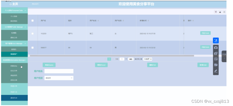
Task: Click the 查询/Query button
Action: tap(49, 65)
